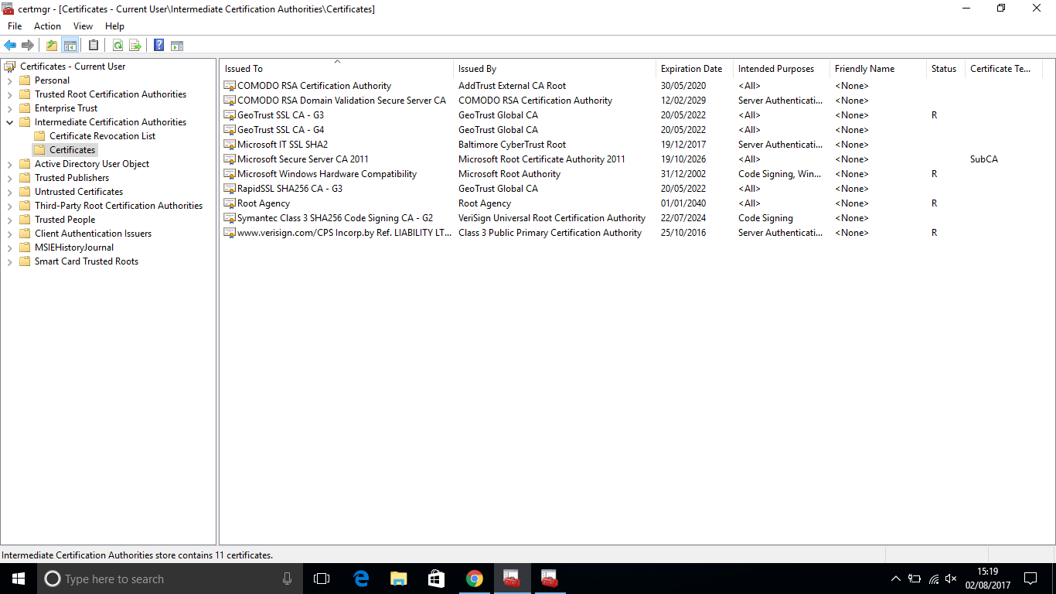
Task: Expand Trusted Root Certification Authorities node
Action: click(9, 94)
